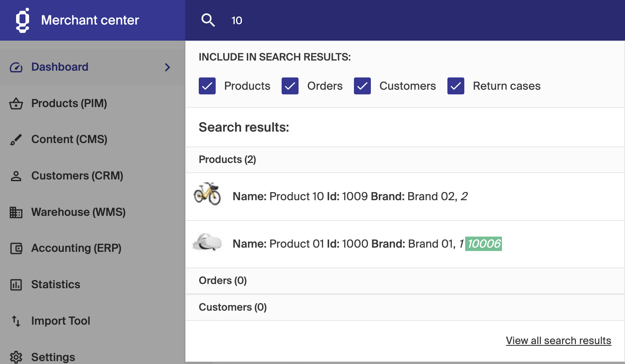Open Products (PIM) basket icon
This screenshot has height=364, width=625.
tap(16, 103)
